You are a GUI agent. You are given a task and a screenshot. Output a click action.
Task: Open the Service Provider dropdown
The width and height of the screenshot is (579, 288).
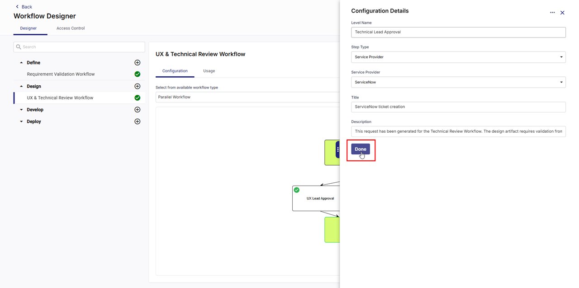coord(458,82)
